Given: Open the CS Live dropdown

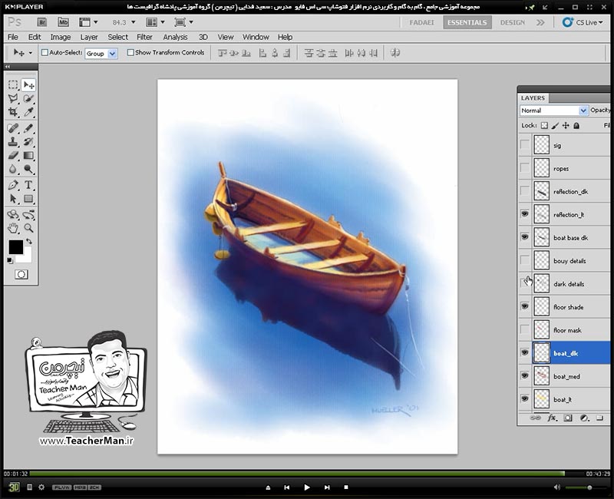Looking at the screenshot, I should (x=583, y=22).
